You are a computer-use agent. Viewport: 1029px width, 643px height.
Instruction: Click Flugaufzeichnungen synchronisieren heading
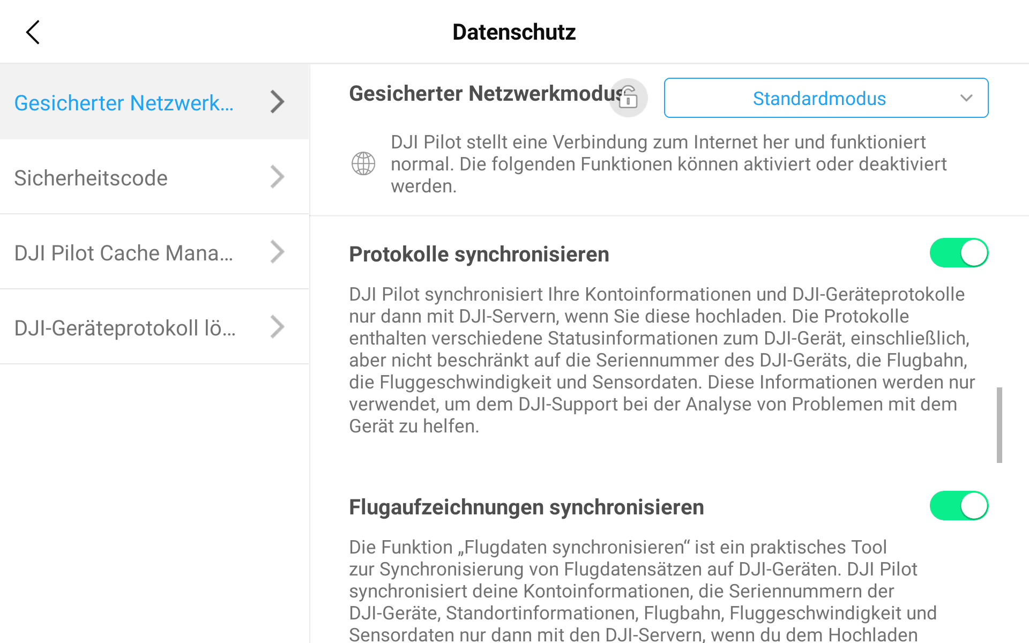click(x=526, y=507)
